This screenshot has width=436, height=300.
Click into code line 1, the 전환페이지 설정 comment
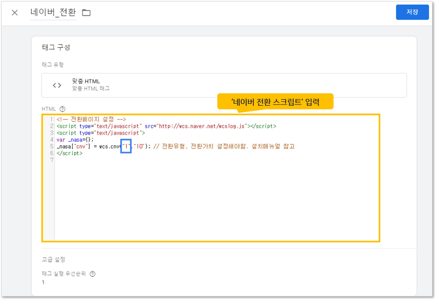tap(91, 119)
